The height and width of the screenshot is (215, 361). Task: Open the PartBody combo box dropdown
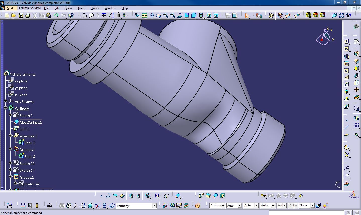pos(154,206)
